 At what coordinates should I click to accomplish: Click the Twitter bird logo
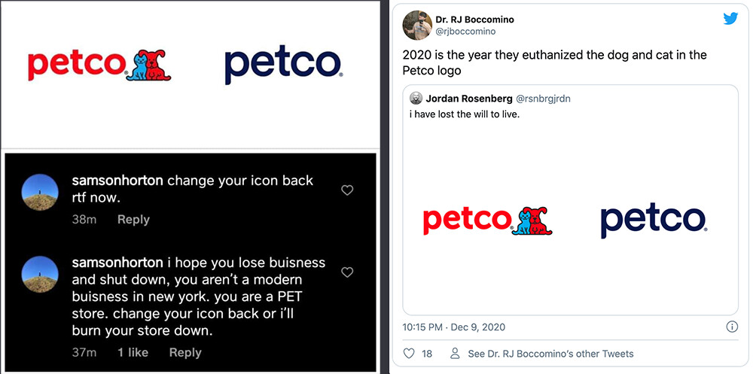(730, 19)
